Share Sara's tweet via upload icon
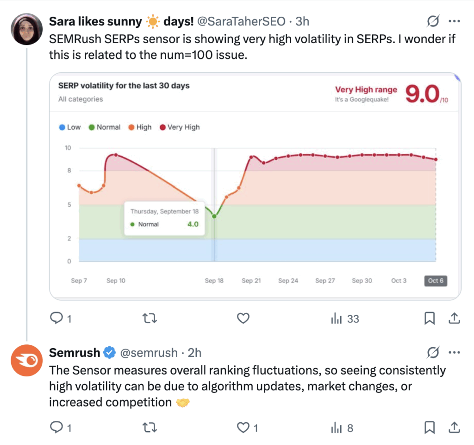This screenshot has height=445, width=474. point(455,318)
